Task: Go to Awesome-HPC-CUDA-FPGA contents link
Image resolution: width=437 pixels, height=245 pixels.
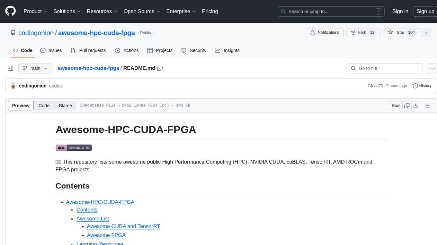Action: (100, 202)
